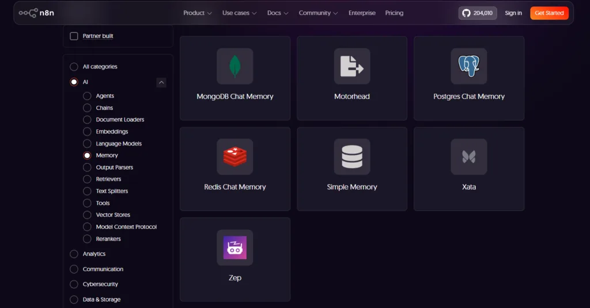Select the AI category radio button
590x308 pixels.
point(74,82)
